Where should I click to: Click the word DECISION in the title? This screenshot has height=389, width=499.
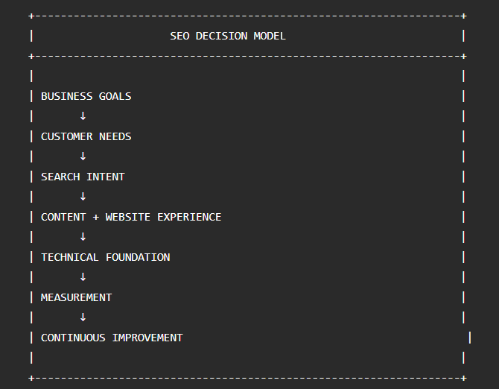point(221,36)
